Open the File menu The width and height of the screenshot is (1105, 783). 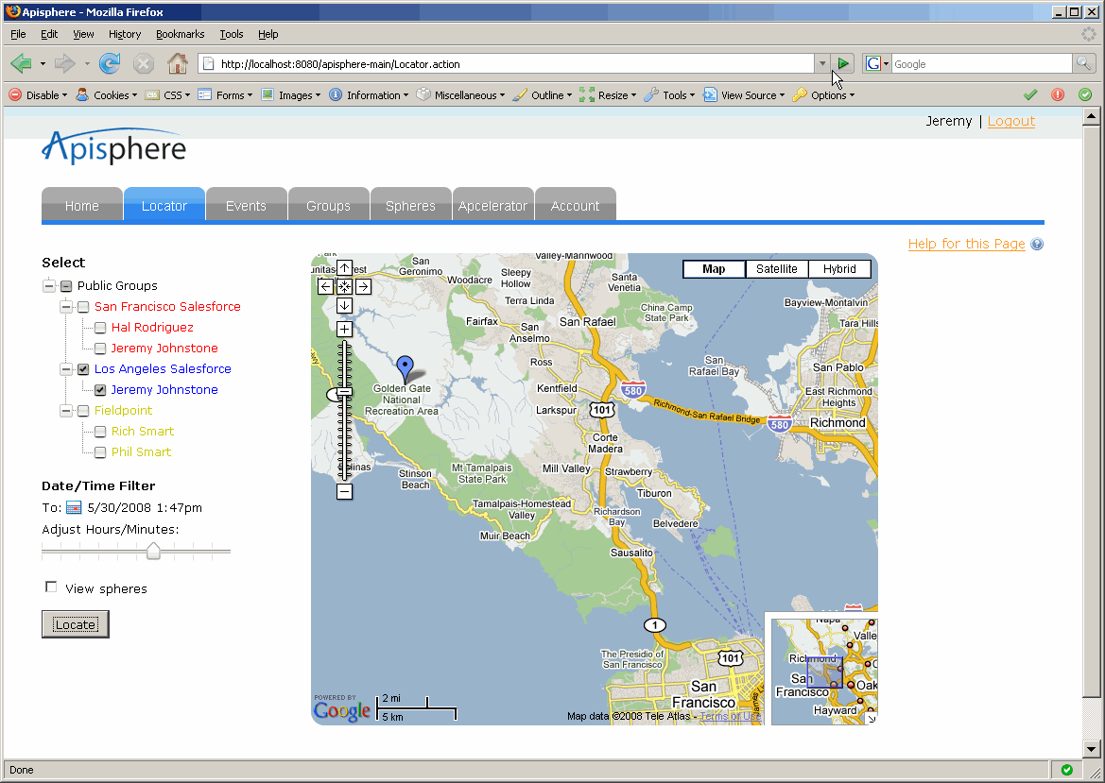pyautogui.click(x=18, y=34)
